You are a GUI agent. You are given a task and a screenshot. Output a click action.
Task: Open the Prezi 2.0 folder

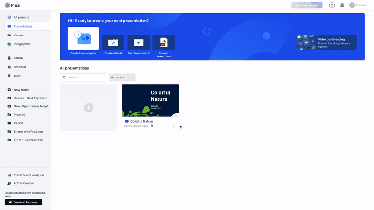(20, 114)
